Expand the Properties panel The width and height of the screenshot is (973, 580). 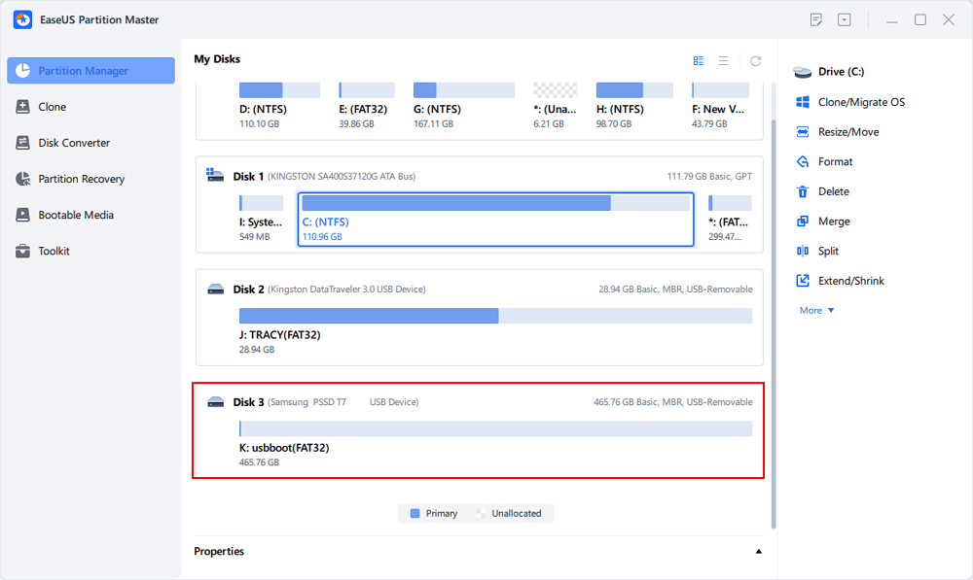click(x=758, y=552)
